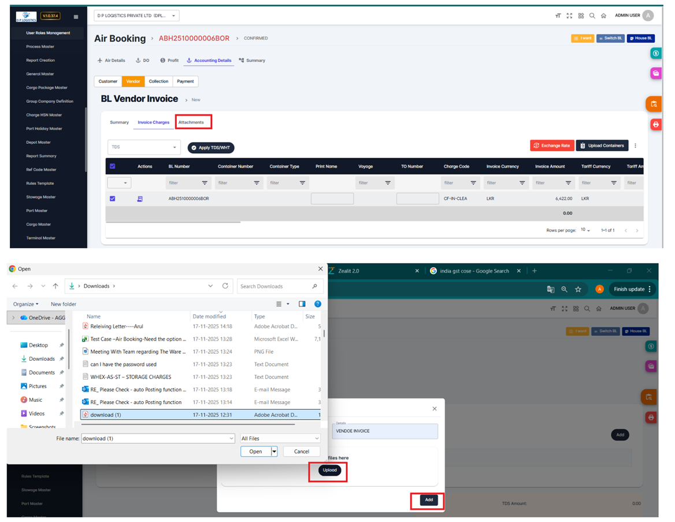Click the search magnifier in top header

click(592, 16)
